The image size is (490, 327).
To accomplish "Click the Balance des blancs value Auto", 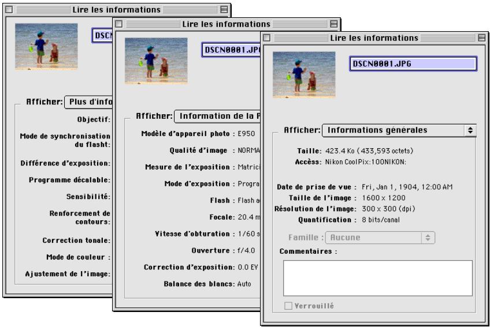I will [244, 284].
